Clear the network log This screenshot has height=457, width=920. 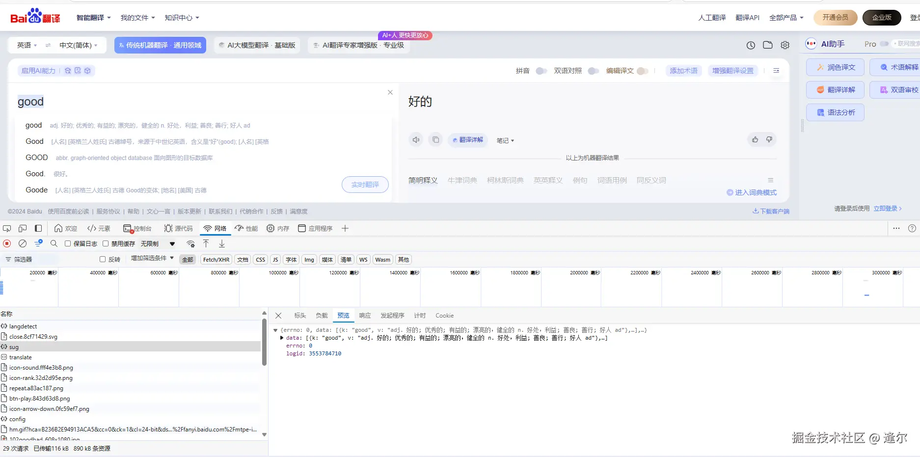[23, 243]
